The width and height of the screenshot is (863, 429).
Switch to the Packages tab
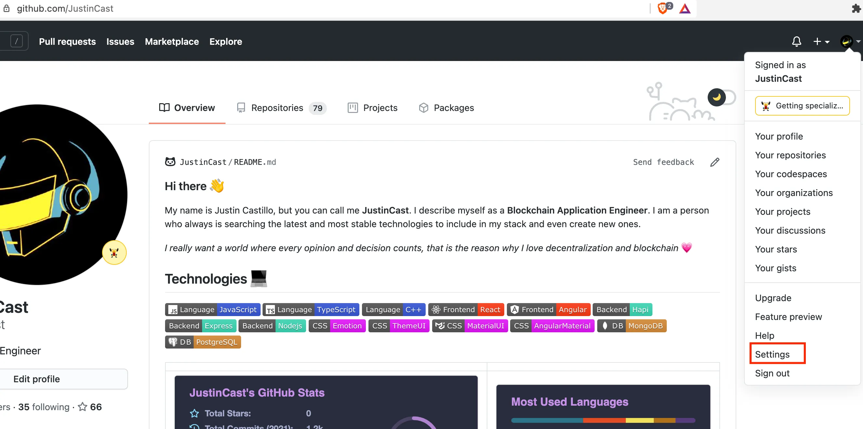point(446,108)
